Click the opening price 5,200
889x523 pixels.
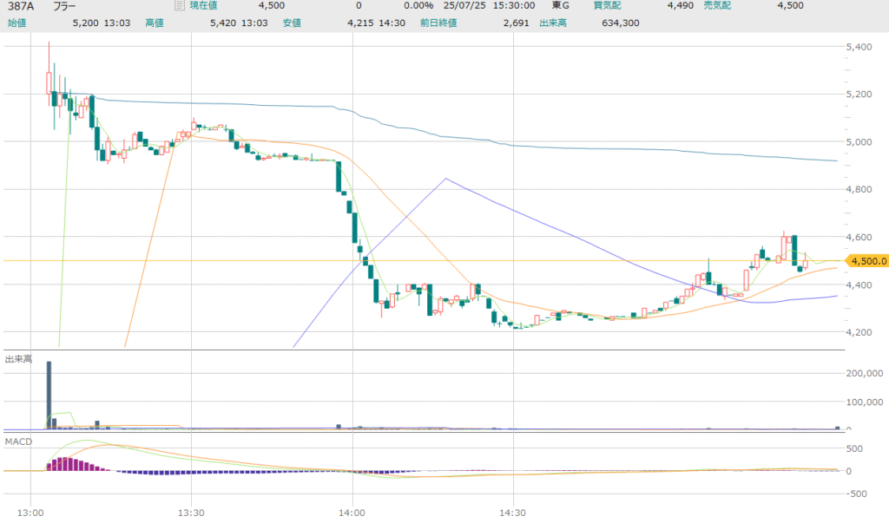(x=86, y=23)
